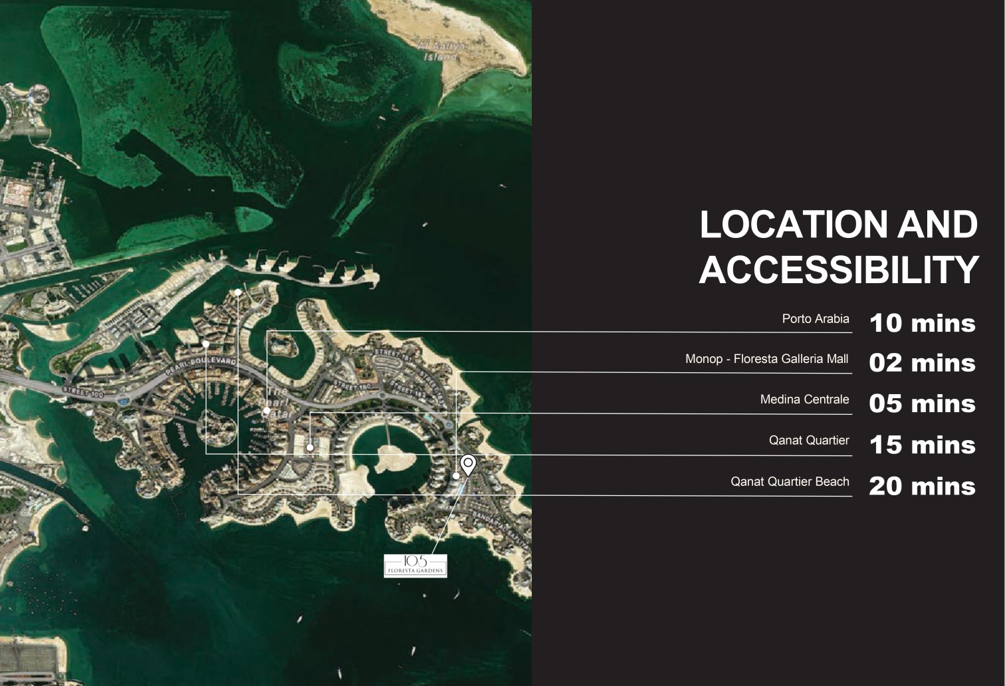Click the white location pin icon on map
1005x686 pixels.
(469, 464)
